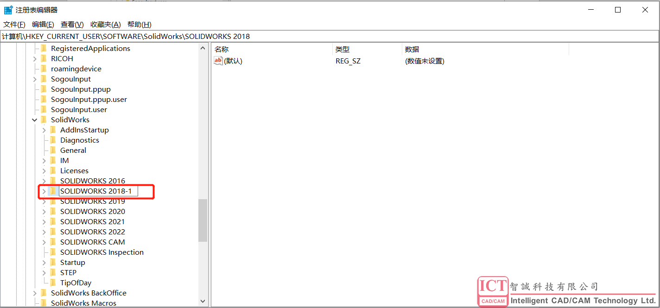660x308 pixels.
Task: Click the folder icon beside STEP
Action: click(53, 272)
